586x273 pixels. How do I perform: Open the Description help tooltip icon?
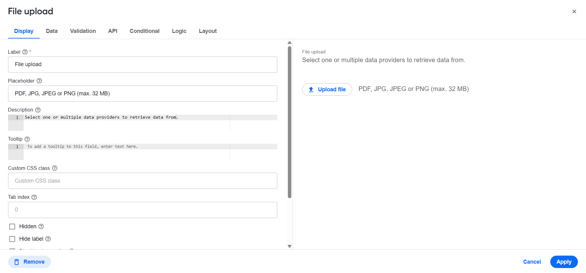(x=38, y=110)
